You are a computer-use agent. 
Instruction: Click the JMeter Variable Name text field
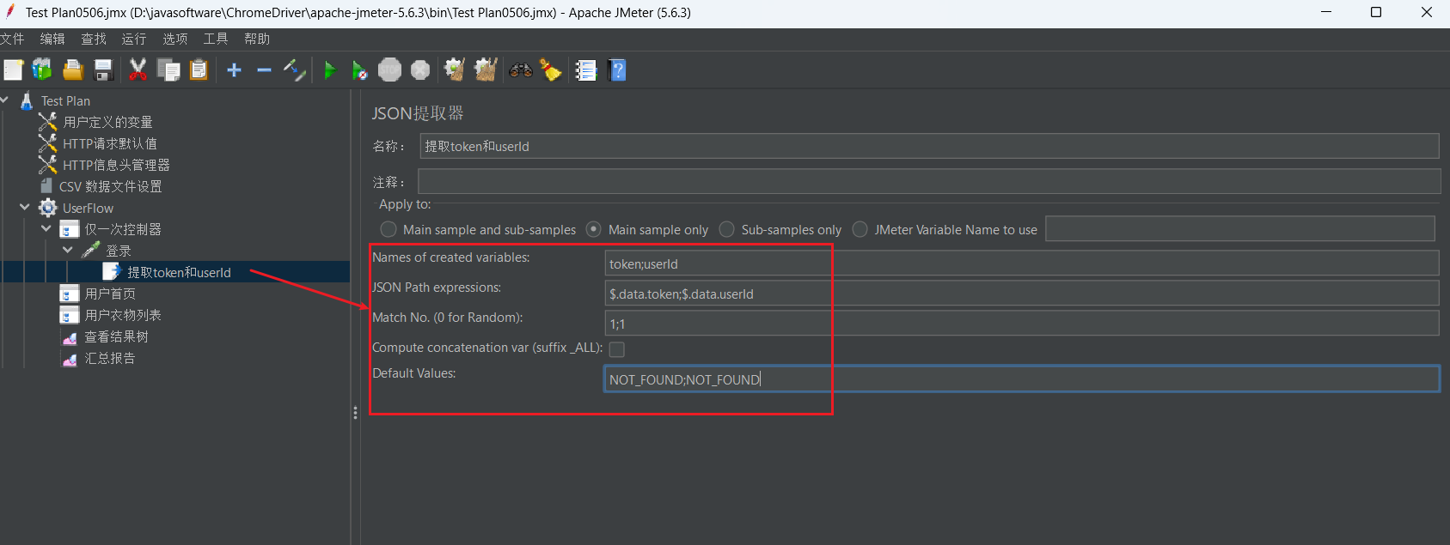[x=1240, y=229]
